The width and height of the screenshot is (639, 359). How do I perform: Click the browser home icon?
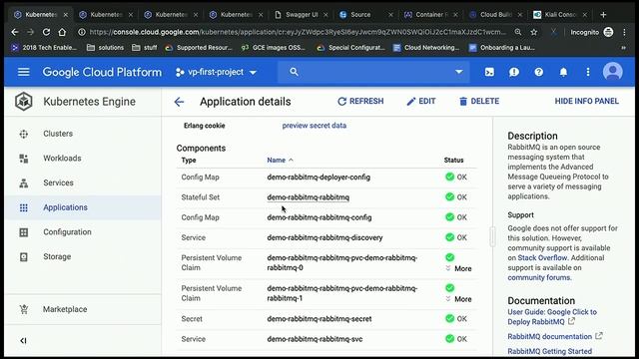(x=62, y=32)
